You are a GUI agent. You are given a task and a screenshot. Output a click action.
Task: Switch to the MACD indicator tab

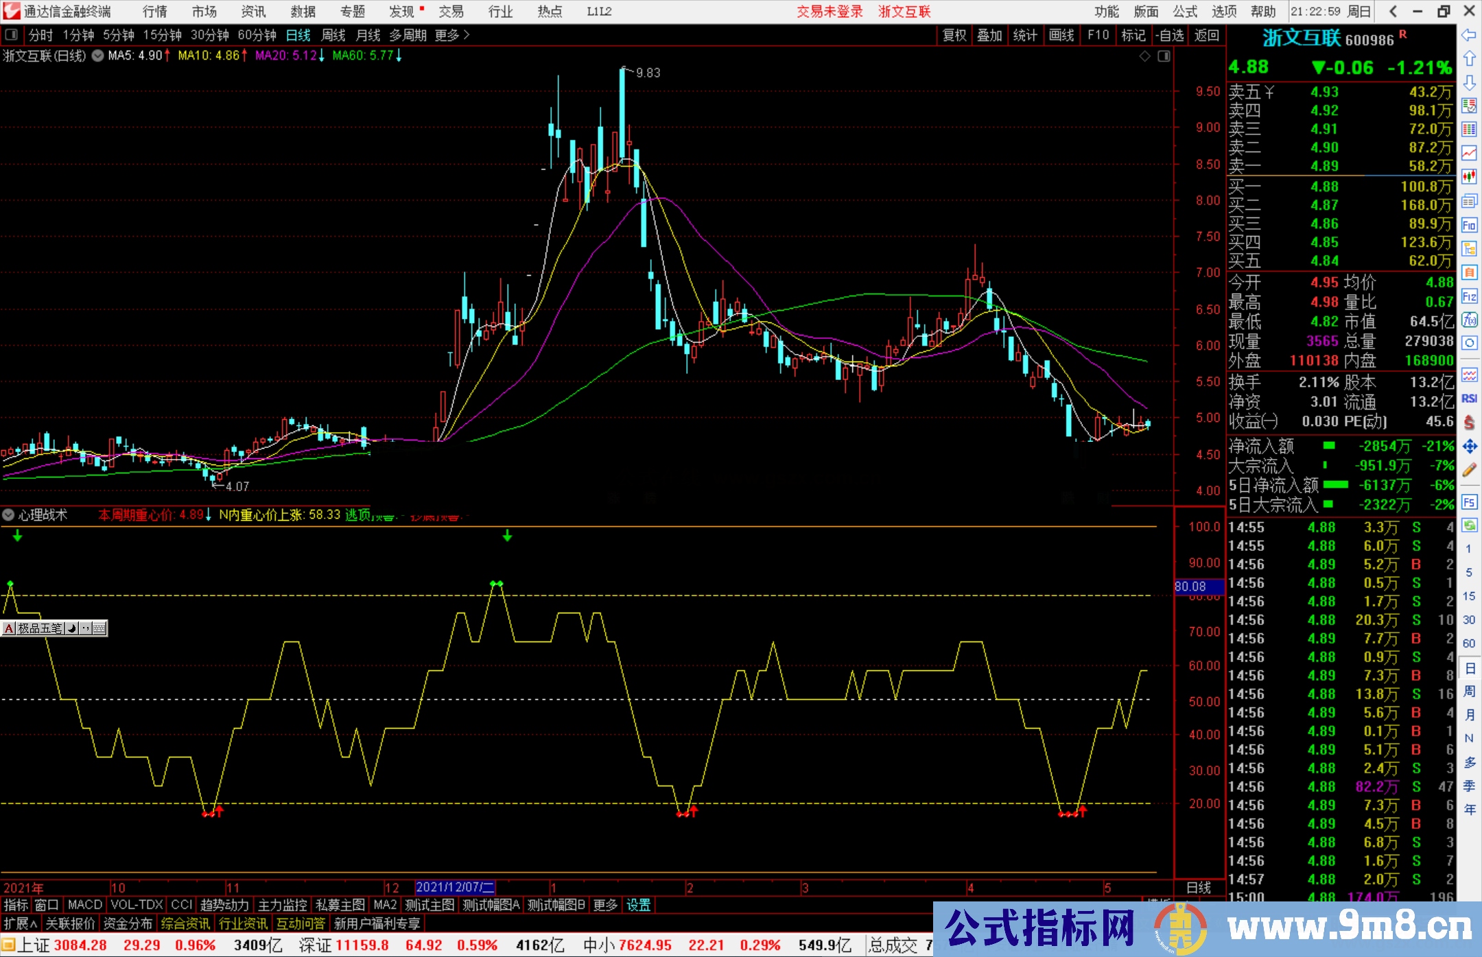pos(84,905)
